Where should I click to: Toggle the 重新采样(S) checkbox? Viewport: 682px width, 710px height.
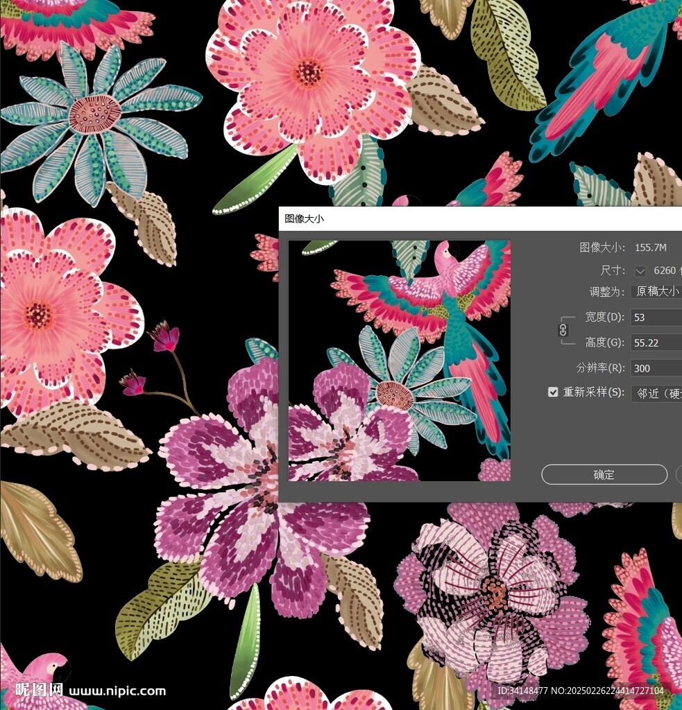(x=553, y=392)
